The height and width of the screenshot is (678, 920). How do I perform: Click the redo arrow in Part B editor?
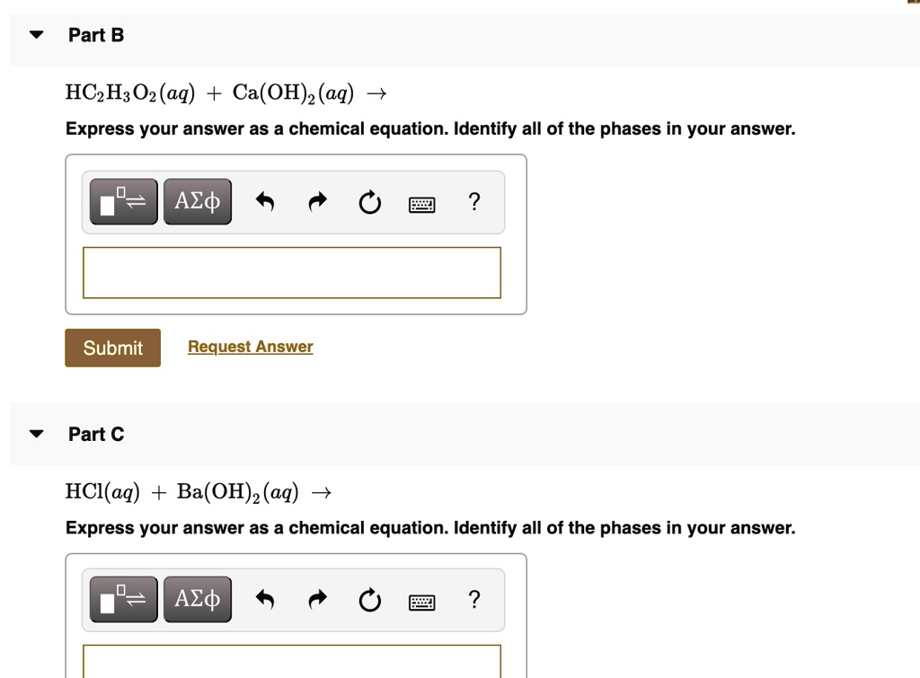[x=316, y=201]
